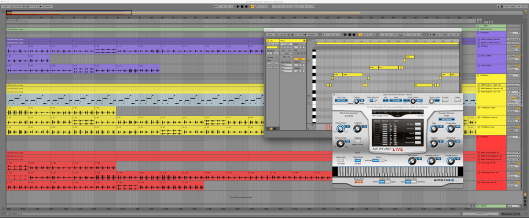Click the Tracking knob in Auto-Tune
The height and width of the screenshot is (218, 529).
[356, 101]
